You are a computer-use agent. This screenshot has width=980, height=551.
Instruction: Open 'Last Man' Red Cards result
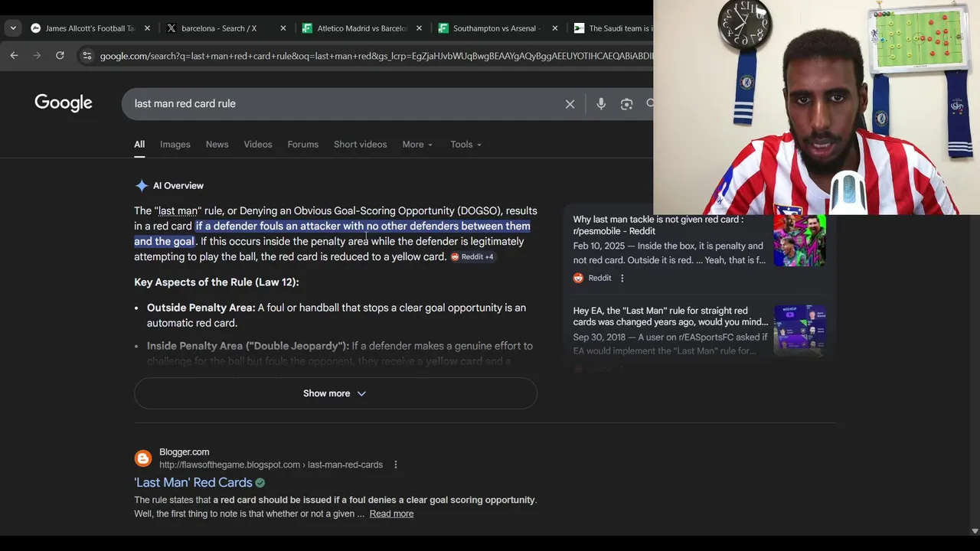pos(194,482)
